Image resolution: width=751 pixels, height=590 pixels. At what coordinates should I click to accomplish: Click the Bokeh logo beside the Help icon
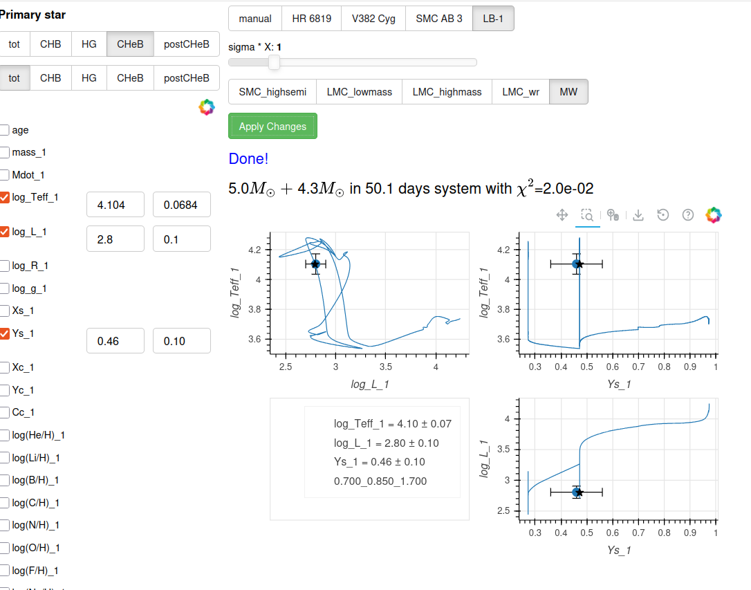(713, 215)
